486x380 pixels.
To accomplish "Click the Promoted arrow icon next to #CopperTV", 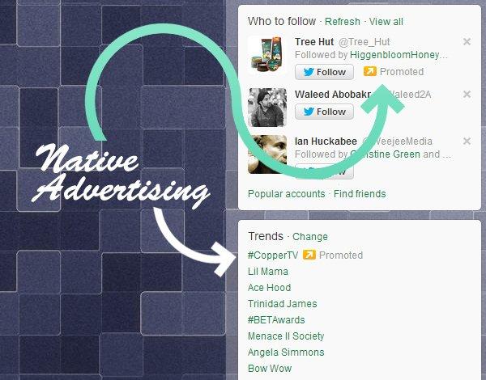I will point(309,255).
